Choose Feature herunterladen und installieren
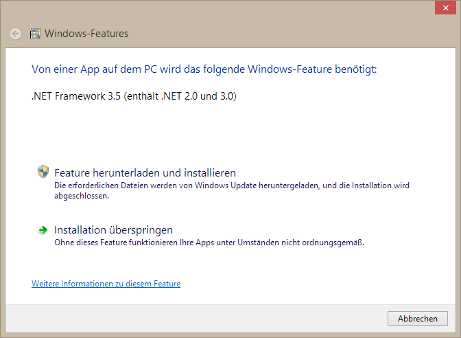The image size is (461, 338). [145, 173]
